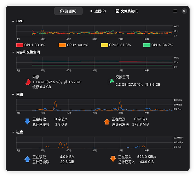This screenshot has height=177, width=195.
Task: Change the orange CPU2 color swatch
Action: point(62,45)
